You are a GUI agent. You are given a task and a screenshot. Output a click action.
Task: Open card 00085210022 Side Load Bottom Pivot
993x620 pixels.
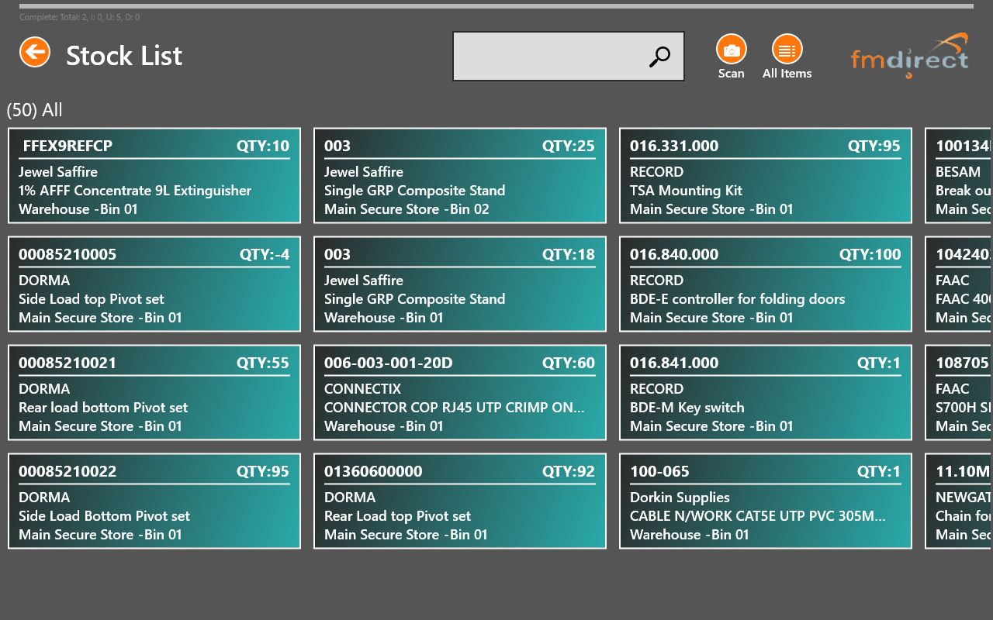tap(154, 501)
